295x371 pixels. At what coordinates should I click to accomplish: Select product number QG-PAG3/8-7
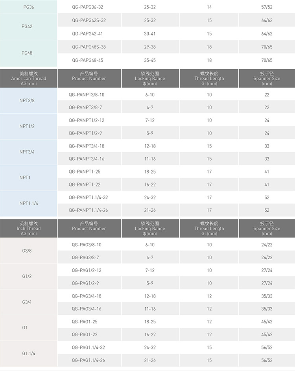click(x=85, y=257)
